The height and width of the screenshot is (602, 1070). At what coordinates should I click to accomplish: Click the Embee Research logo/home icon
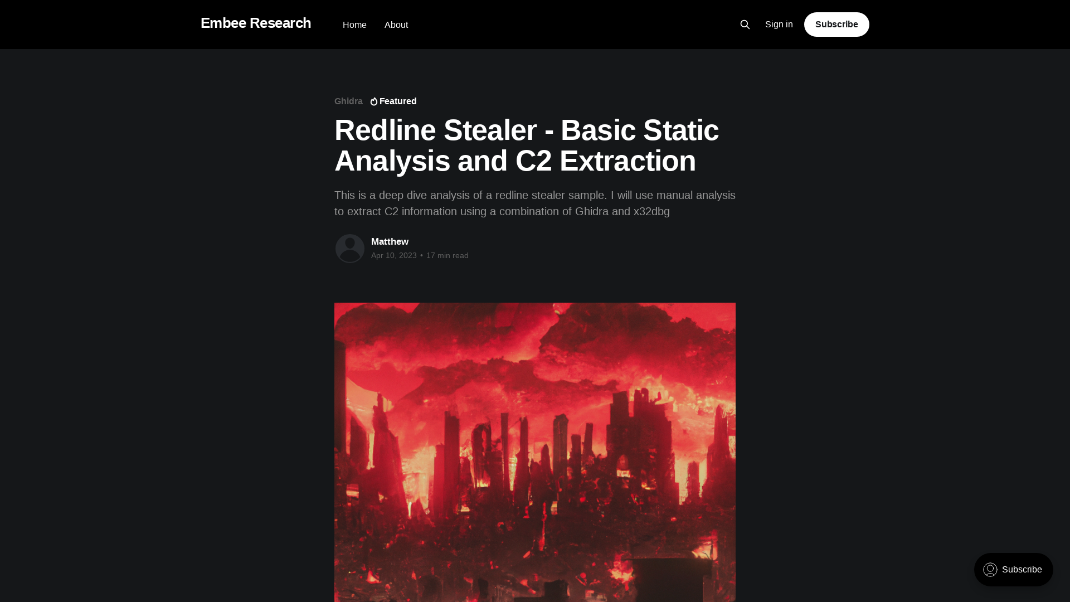256,25
